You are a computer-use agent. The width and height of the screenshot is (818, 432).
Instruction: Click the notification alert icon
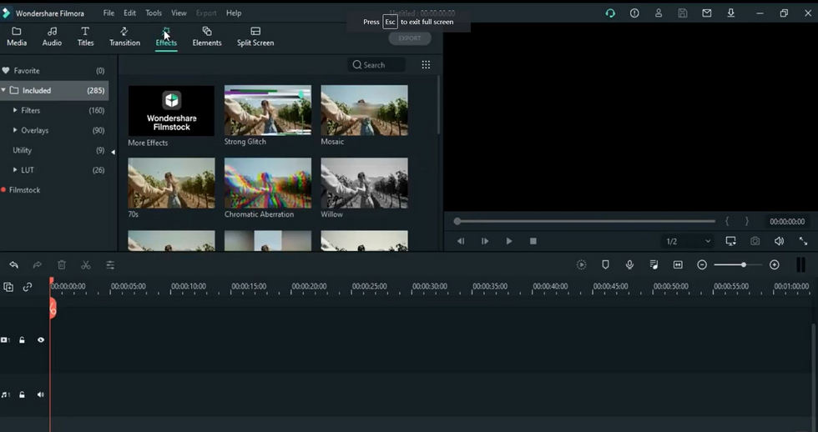[634, 13]
